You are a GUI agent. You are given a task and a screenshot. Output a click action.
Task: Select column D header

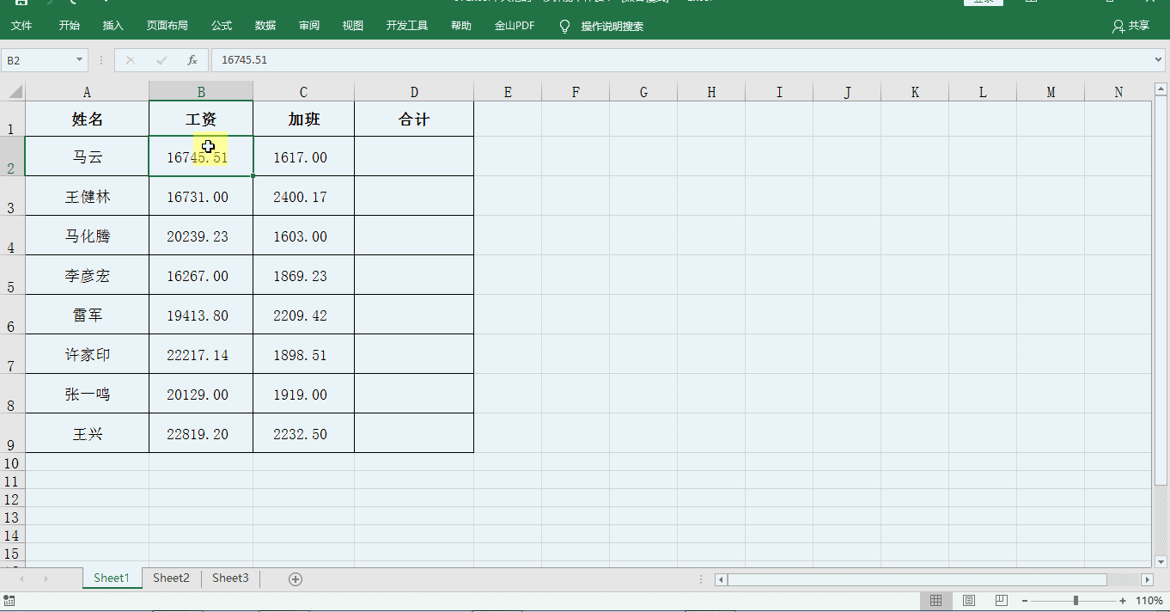[x=414, y=92]
